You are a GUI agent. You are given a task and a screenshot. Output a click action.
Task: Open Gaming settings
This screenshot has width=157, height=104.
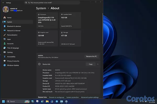tap(18, 52)
